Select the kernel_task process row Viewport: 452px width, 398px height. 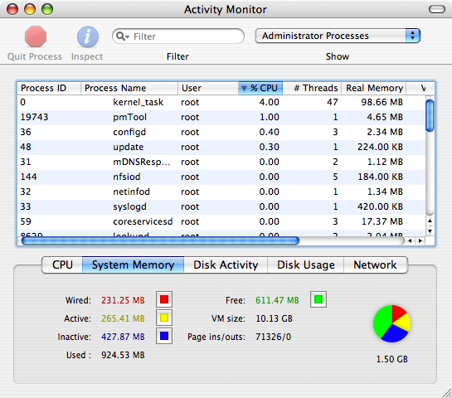point(221,102)
